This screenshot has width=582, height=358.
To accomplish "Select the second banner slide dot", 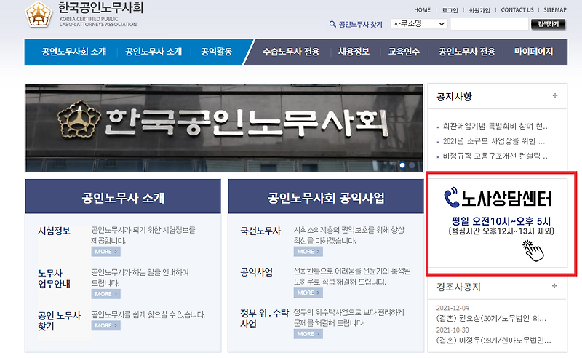I will [412, 165].
